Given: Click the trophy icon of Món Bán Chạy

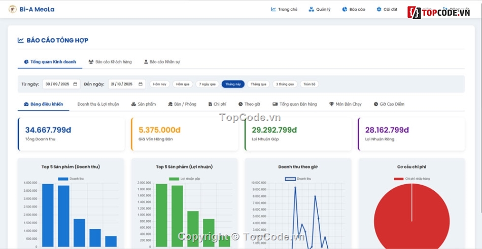Looking at the screenshot, I should (x=331, y=104).
